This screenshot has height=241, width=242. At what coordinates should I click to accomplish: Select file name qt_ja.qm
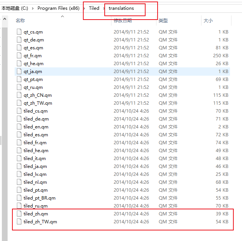(x=33, y=72)
